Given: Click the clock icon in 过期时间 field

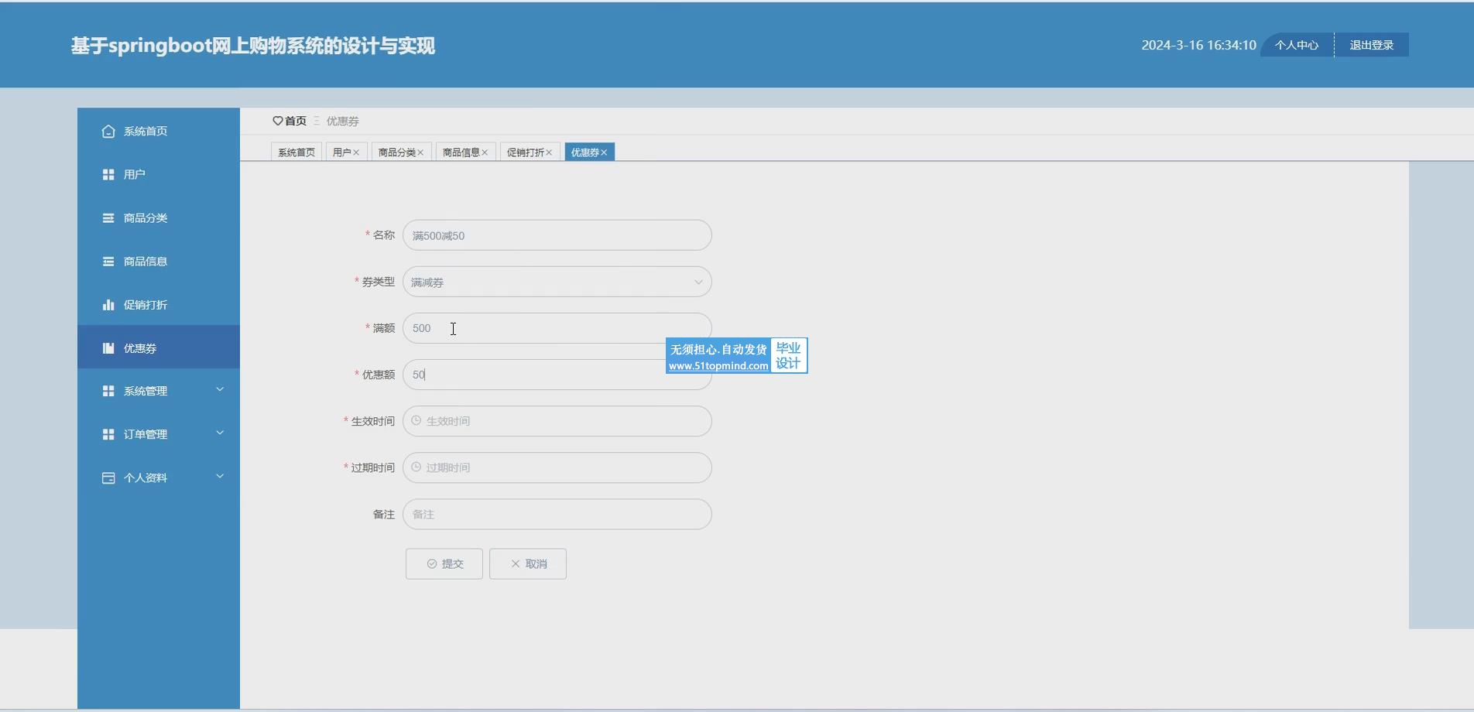Looking at the screenshot, I should [x=416, y=467].
